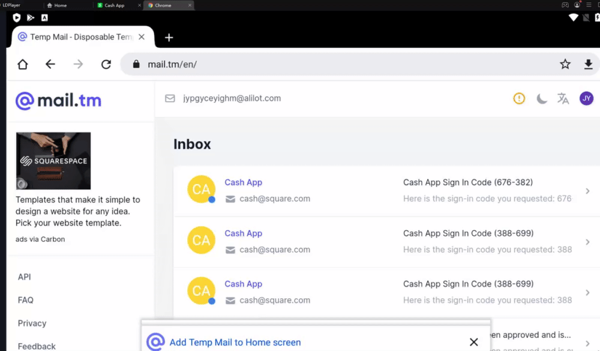The width and height of the screenshot is (600, 351).
Task: Open the LDPlayer hamburger menu
Action: 589,5
